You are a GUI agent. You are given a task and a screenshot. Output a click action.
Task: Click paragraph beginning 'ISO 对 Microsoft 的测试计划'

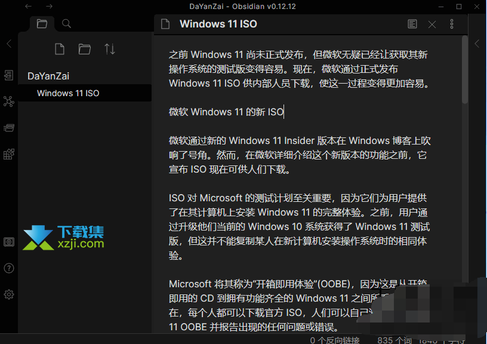(299, 227)
